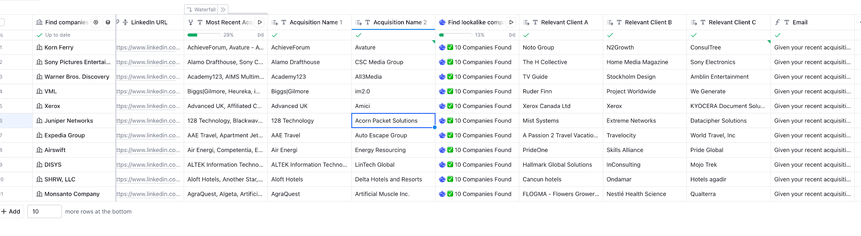The width and height of the screenshot is (861, 236).
Task: Select the Pride Global cell
Action: (x=729, y=150)
